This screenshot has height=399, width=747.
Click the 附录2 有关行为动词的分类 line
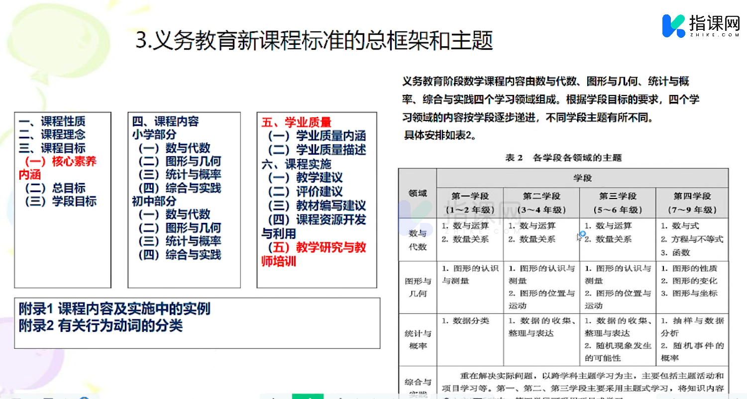(x=101, y=326)
